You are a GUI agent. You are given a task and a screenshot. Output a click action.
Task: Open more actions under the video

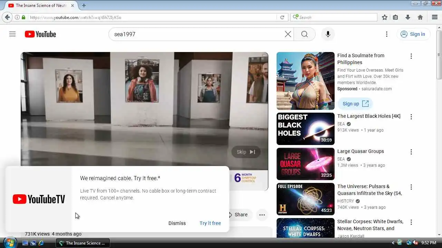(x=262, y=215)
